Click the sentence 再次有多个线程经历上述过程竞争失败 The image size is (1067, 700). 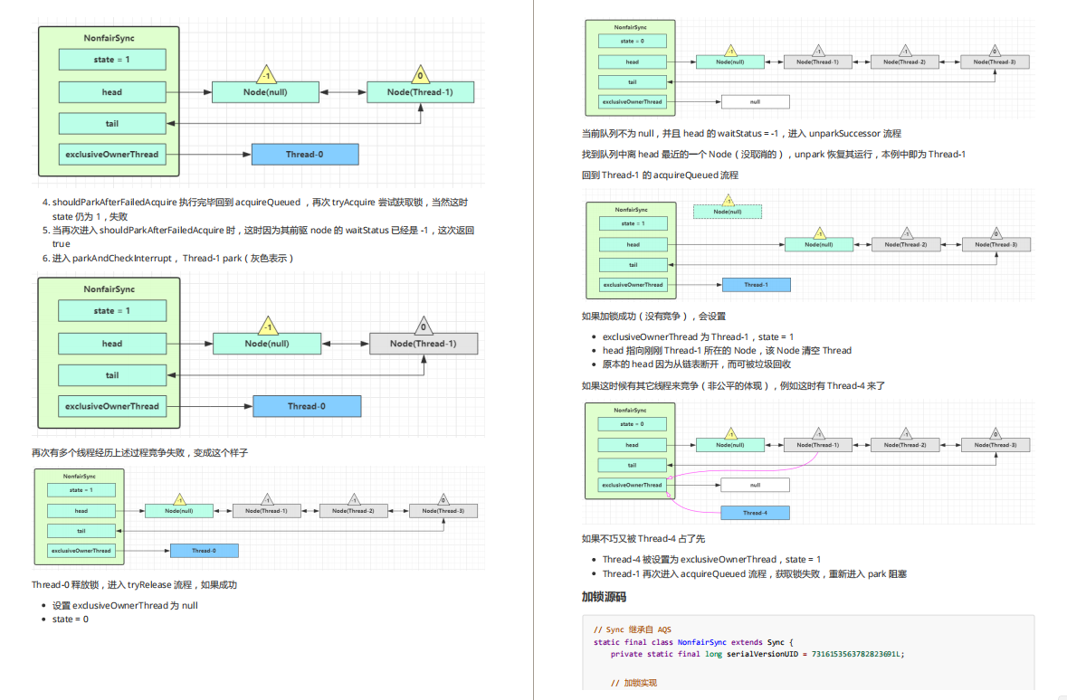click(x=139, y=452)
